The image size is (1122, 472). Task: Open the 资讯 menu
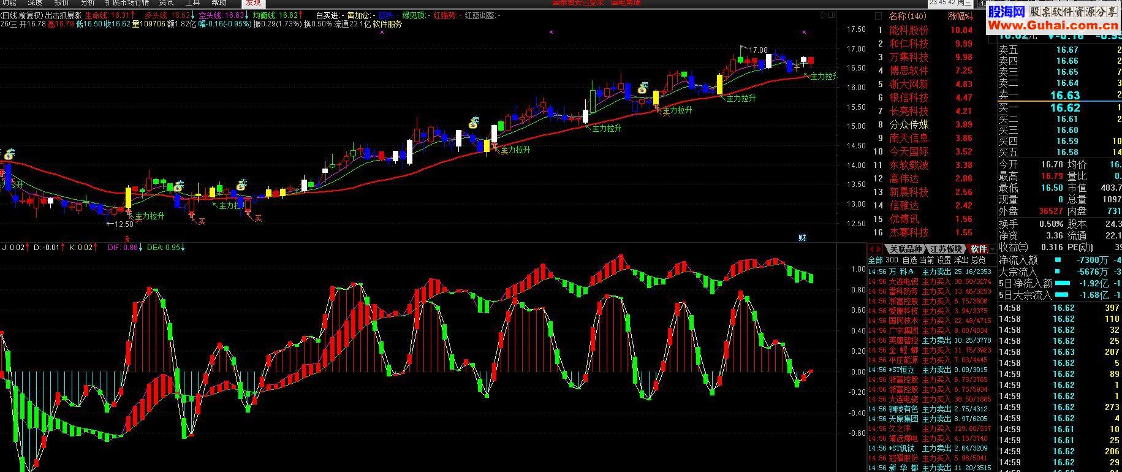pyautogui.click(x=166, y=3)
